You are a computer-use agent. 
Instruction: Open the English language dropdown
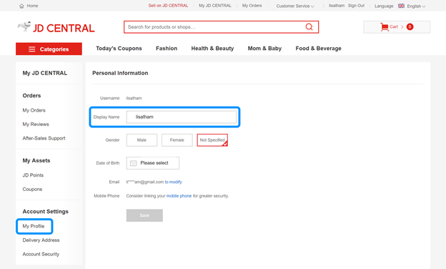[x=416, y=6]
